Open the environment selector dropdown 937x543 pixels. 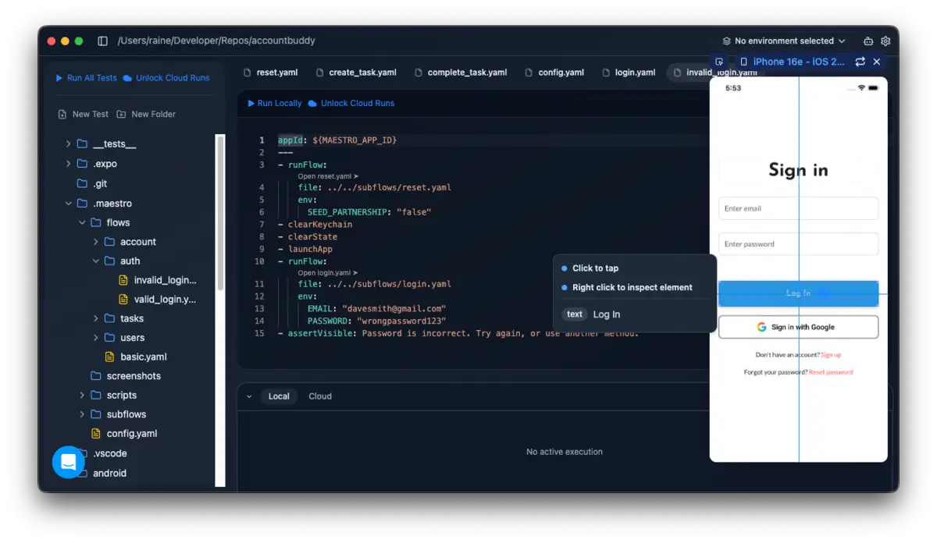[784, 41]
